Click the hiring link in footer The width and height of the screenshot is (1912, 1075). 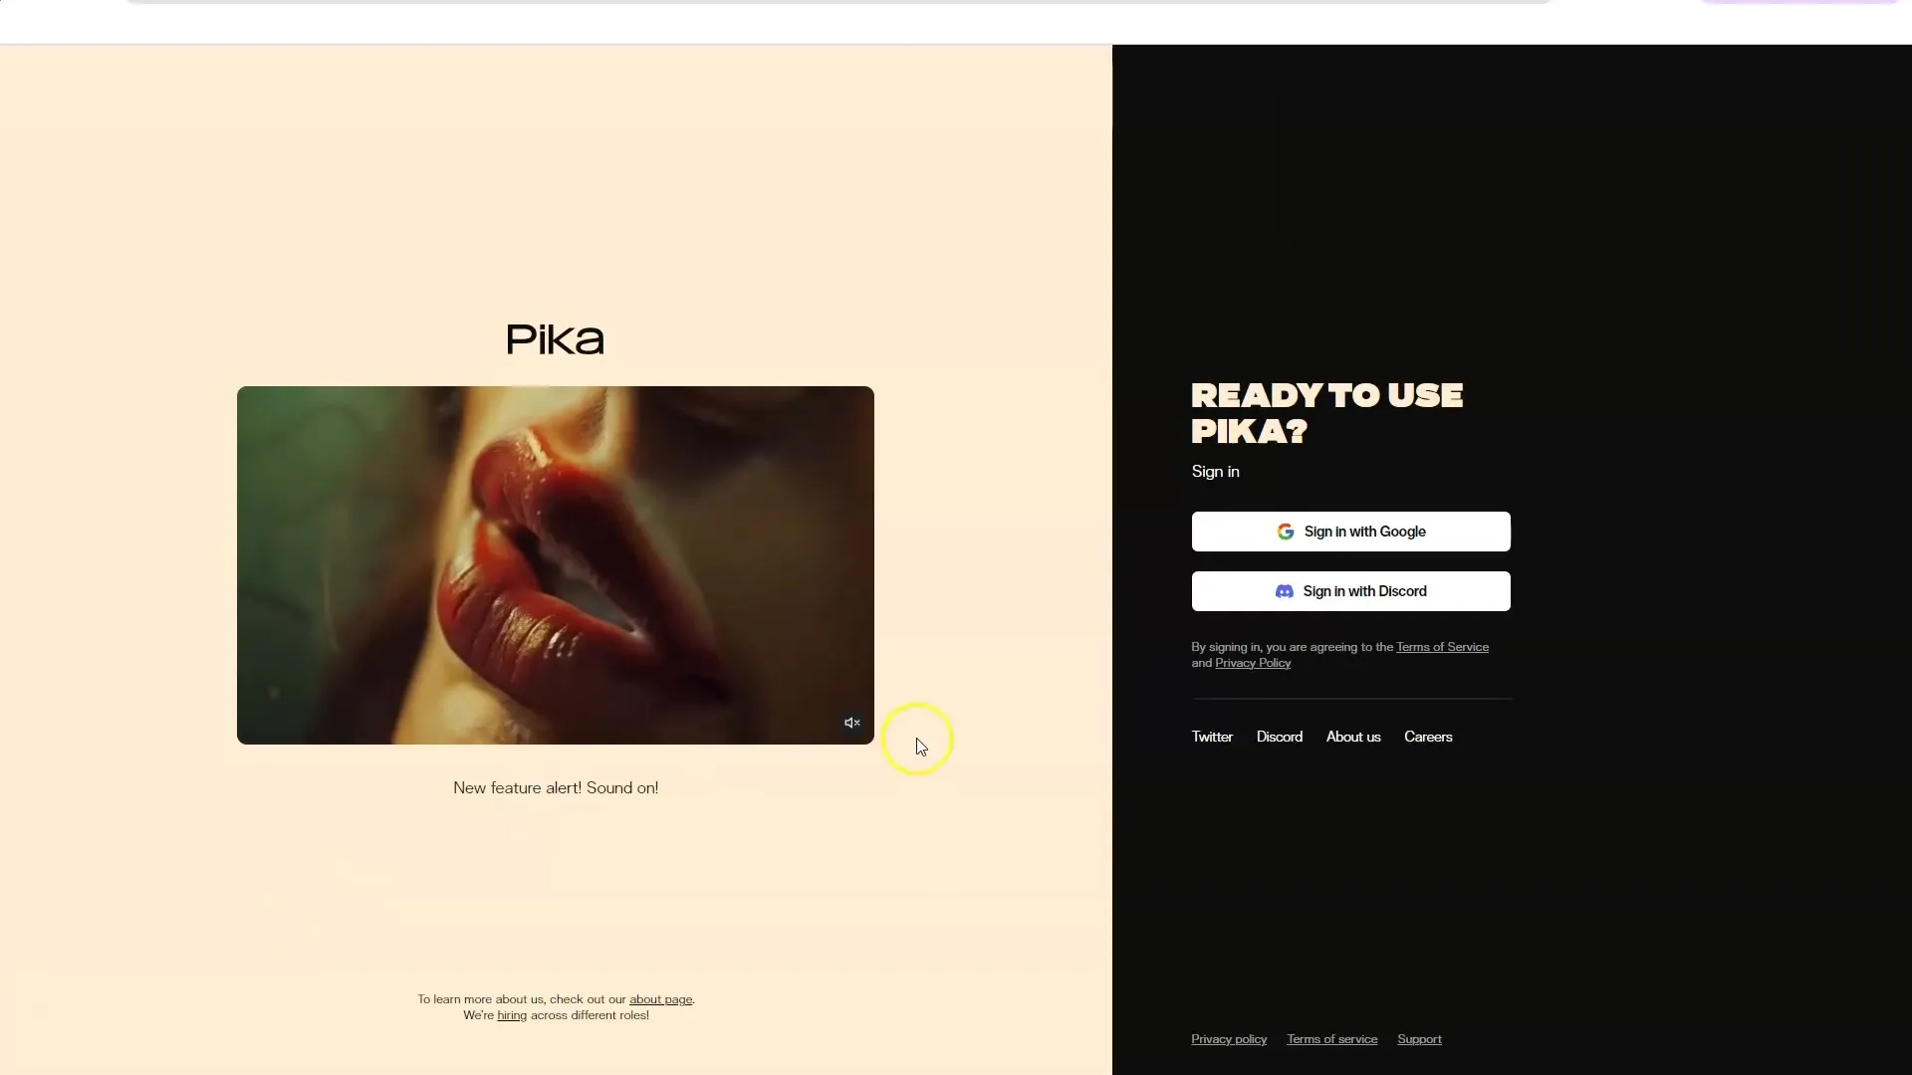(x=511, y=1014)
